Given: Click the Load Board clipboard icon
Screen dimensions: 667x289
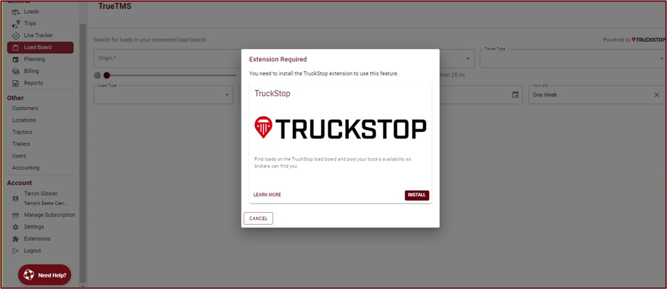Looking at the screenshot, I should (16, 47).
